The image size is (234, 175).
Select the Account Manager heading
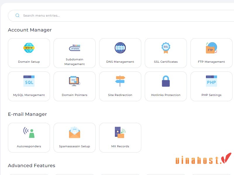(x=30, y=30)
